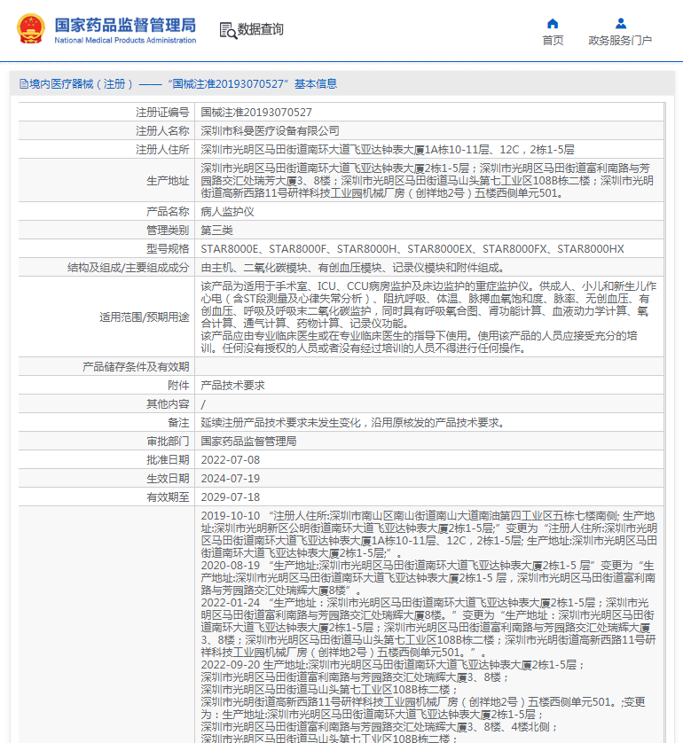The height and width of the screenshot is (743, 683).
Task: Select 型号规格 label
Action: (168, 249)
